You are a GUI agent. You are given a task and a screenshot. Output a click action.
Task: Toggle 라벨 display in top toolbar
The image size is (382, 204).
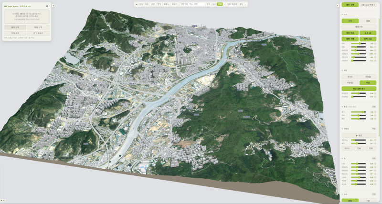point(220,4)
